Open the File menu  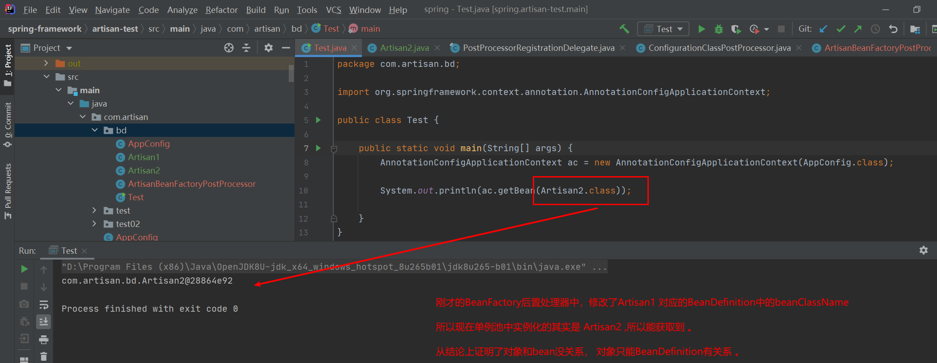[30, 10]
